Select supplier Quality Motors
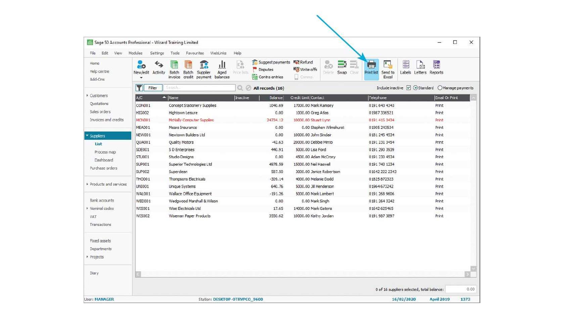564x318 pixels. click(x=302, y=142)
